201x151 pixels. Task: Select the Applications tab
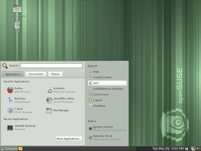click(x=13, y=74)
